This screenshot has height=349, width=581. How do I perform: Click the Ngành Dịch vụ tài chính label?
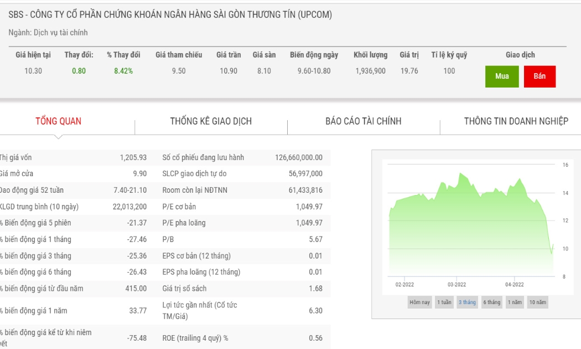tap(48, 33)
